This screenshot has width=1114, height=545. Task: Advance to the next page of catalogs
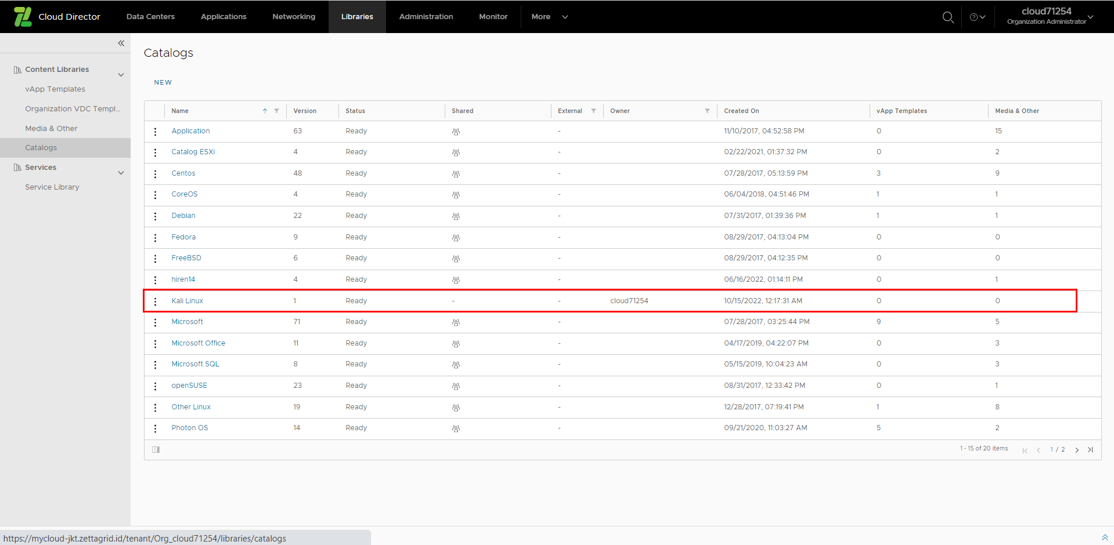pyautogui.click(x=1077, y=449)
